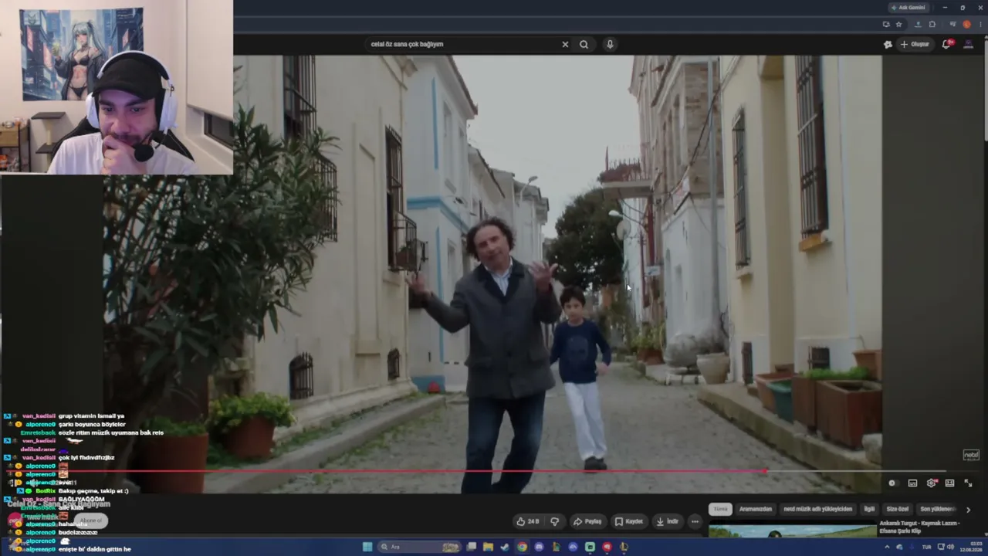Open the Ankaralı Turgut video thumbnail
The image size is (988, 556).
[x=792, y=531]
